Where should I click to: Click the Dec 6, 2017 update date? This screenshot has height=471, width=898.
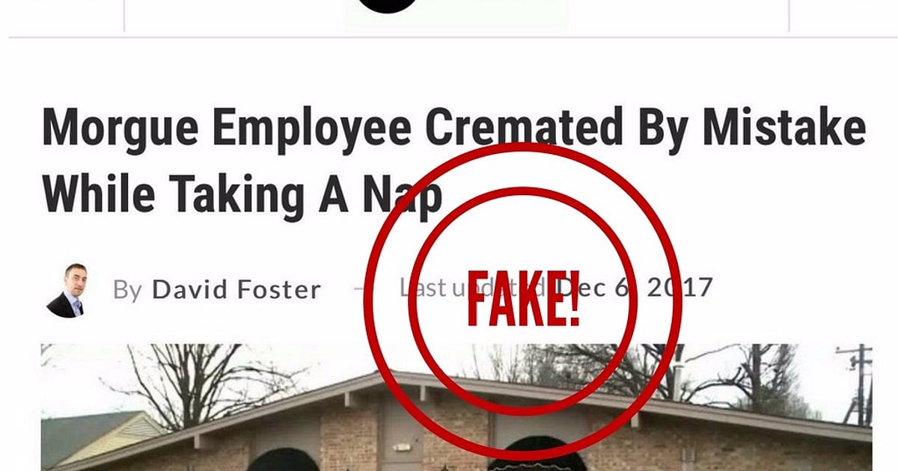tap(635, 287)
